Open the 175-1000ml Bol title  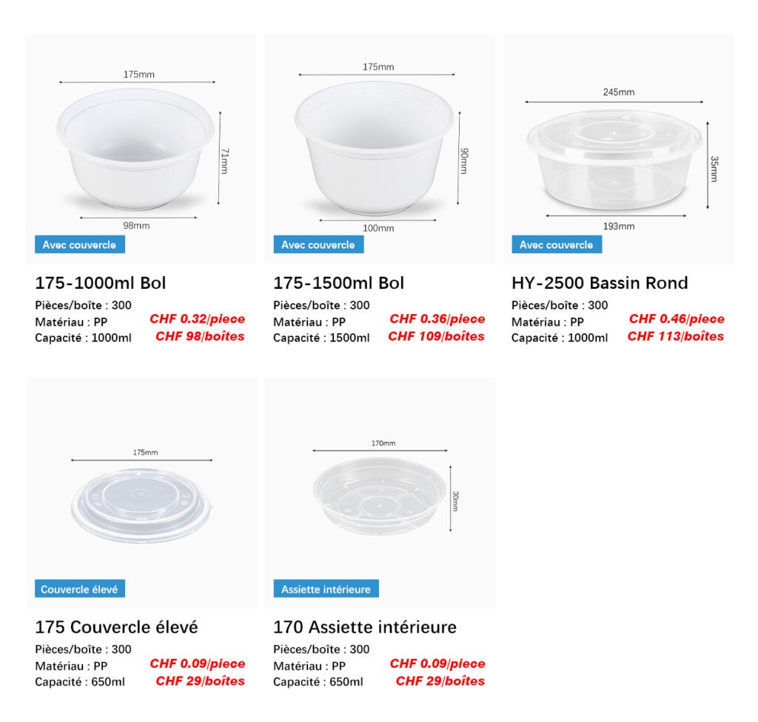[101, 283]
